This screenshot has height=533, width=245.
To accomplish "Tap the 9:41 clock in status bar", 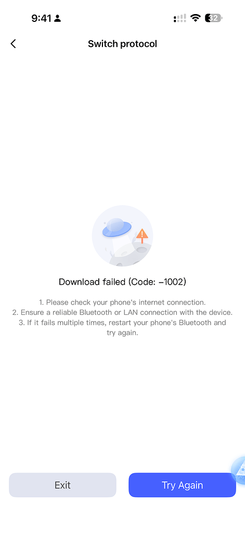I will point(41,18).
